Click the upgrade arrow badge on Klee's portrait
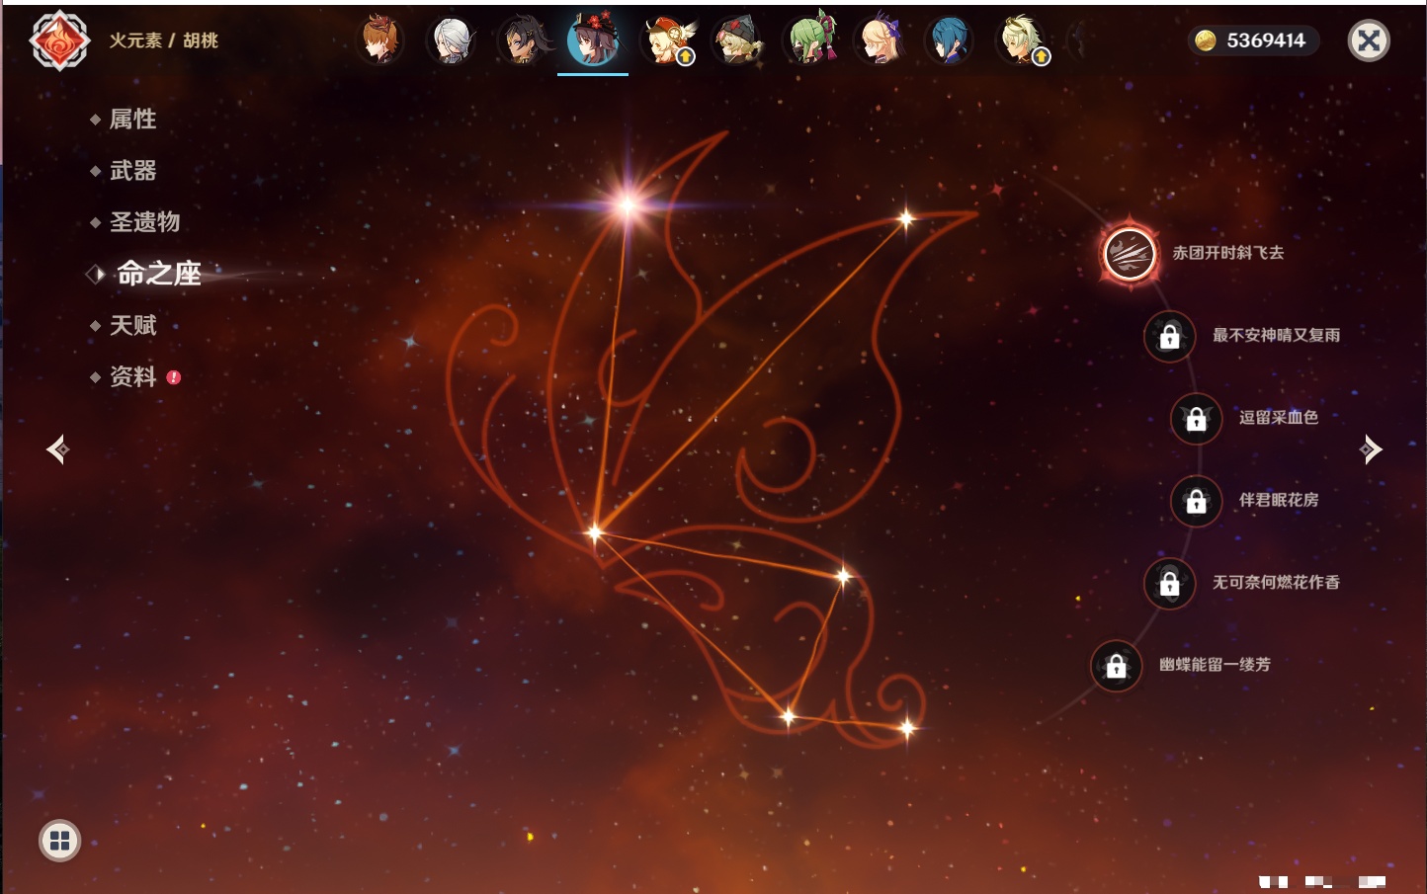Image resolution: width=1427 pixels, height=894 pixels. coord(686,57)
